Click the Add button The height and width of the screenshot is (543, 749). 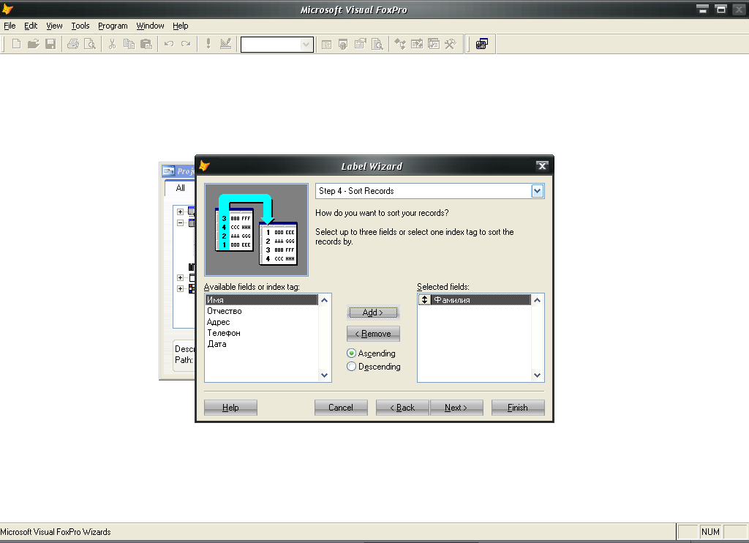pos(373,312)
